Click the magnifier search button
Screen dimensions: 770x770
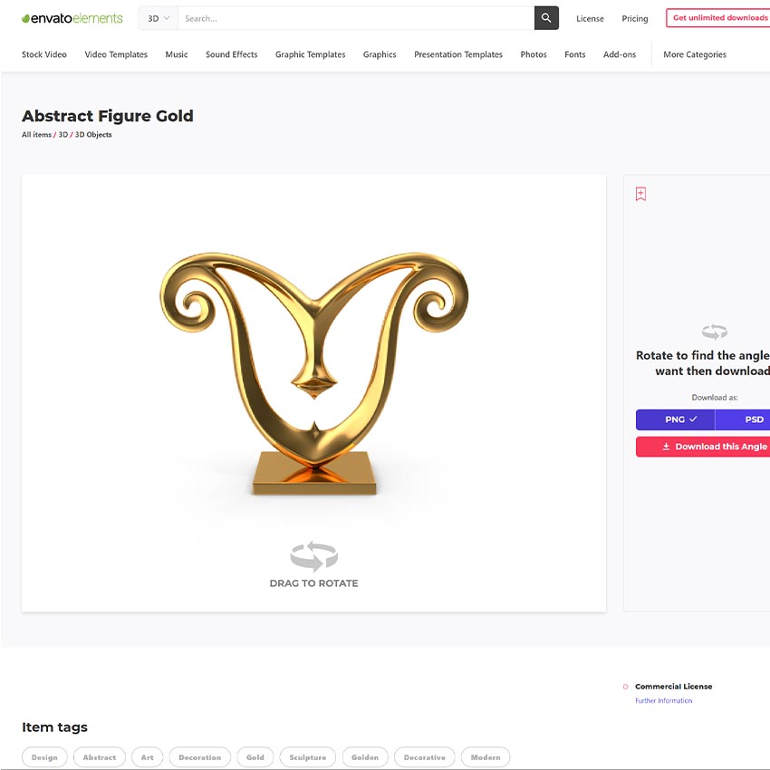click(546, 18)
